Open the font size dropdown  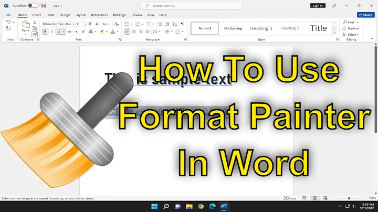(x=85, y=24)
